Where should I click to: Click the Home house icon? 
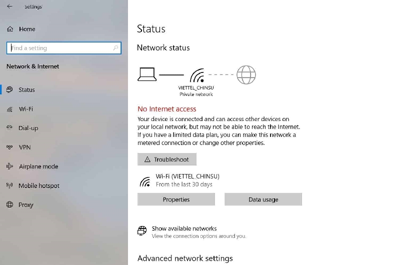[10, 29]
